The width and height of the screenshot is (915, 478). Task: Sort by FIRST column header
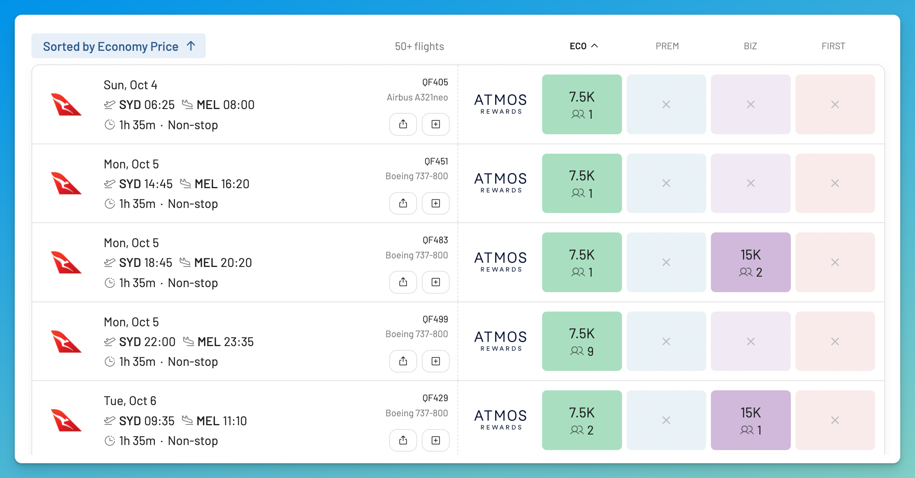(x=833, y=46)
